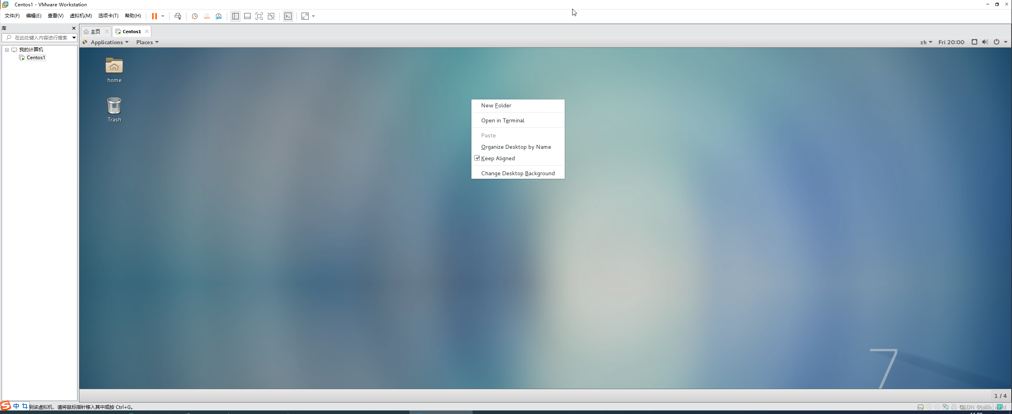Close the 库 library panel
Viewport: 1012px width, 414px height.
pyautogui.click(x=73, y=28)
